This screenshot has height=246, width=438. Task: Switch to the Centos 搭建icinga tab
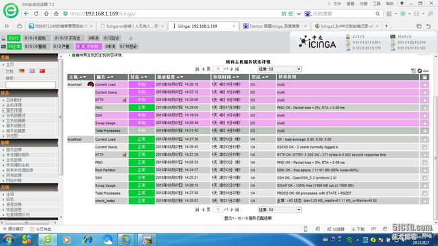[x=274, y=26]
